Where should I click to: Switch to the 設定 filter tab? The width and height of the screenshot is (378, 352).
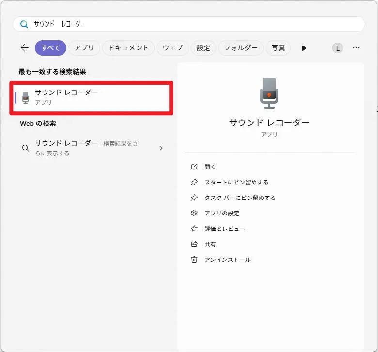[203, 48]
